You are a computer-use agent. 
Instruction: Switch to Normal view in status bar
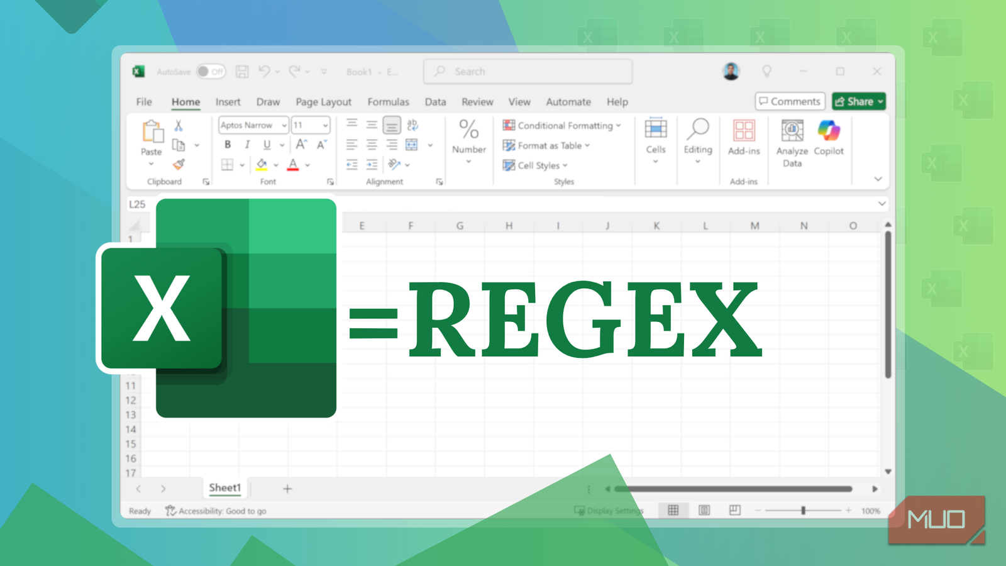pyautogui.click(x=673, y=510)
